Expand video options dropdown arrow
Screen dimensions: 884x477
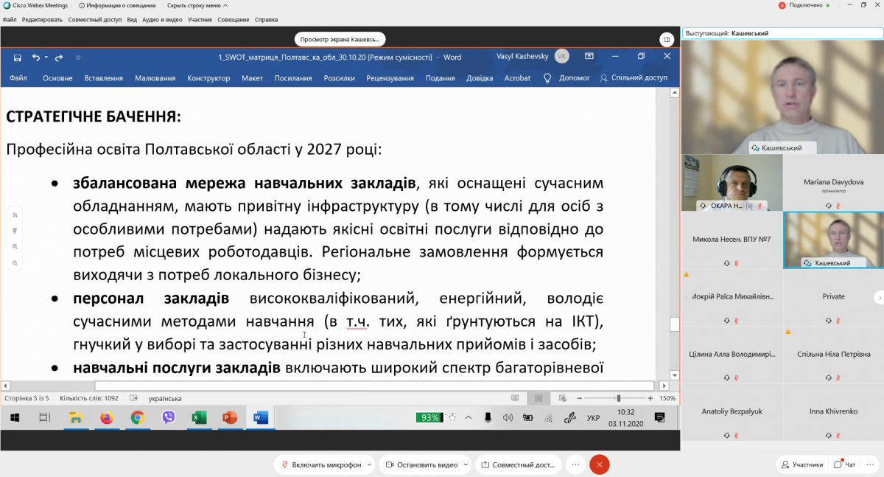[x=466, y=465]
